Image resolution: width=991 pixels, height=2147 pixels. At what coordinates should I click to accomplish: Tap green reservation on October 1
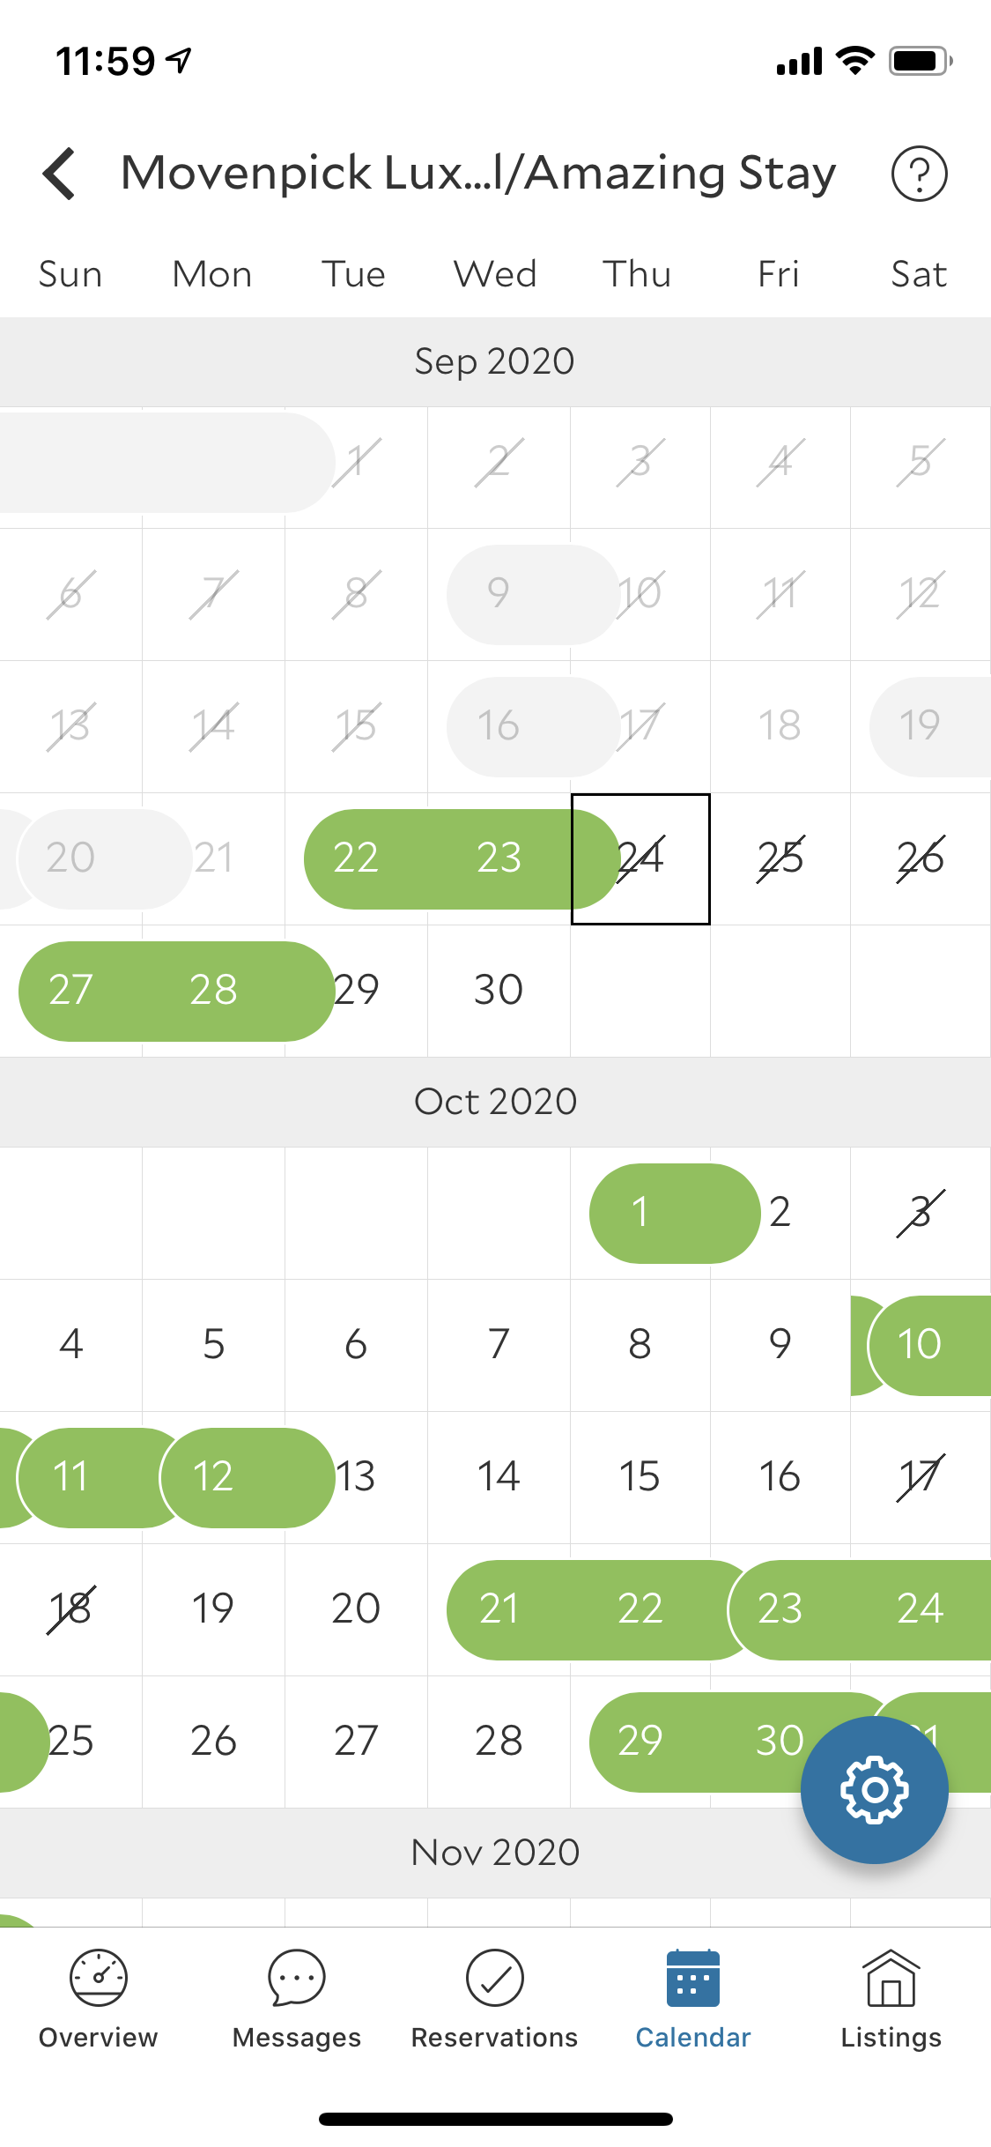640,1213
